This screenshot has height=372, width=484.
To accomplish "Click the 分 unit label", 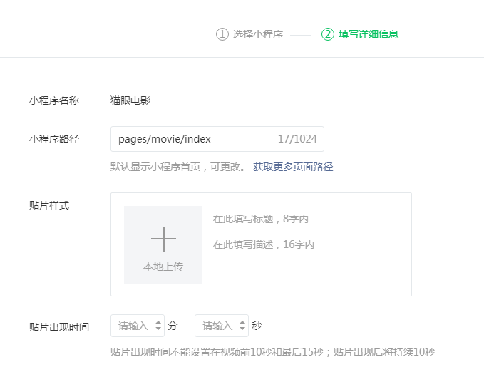I will 173,326.
